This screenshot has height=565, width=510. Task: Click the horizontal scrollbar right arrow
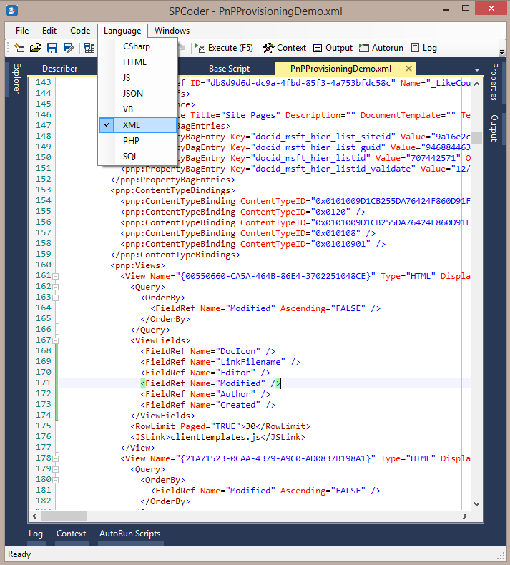point(465,516)
